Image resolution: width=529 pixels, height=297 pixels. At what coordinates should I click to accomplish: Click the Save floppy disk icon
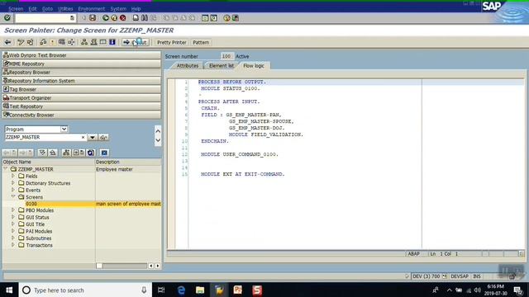pos(93,18)
